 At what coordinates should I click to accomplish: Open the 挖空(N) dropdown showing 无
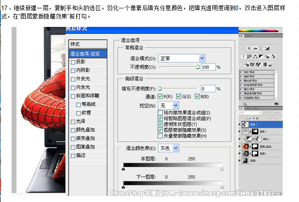pos(169,105)
